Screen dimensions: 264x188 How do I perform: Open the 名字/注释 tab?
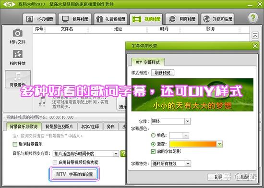90,126
